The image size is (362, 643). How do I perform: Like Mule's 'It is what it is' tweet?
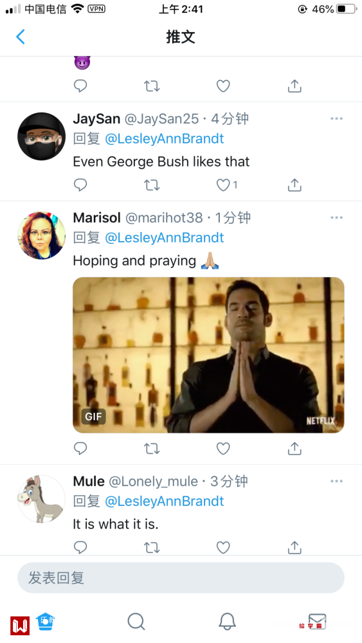tap(223, 547)
